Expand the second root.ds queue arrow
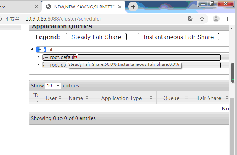The height and width of the screenshot is (155, 237). tap(38, 65)
